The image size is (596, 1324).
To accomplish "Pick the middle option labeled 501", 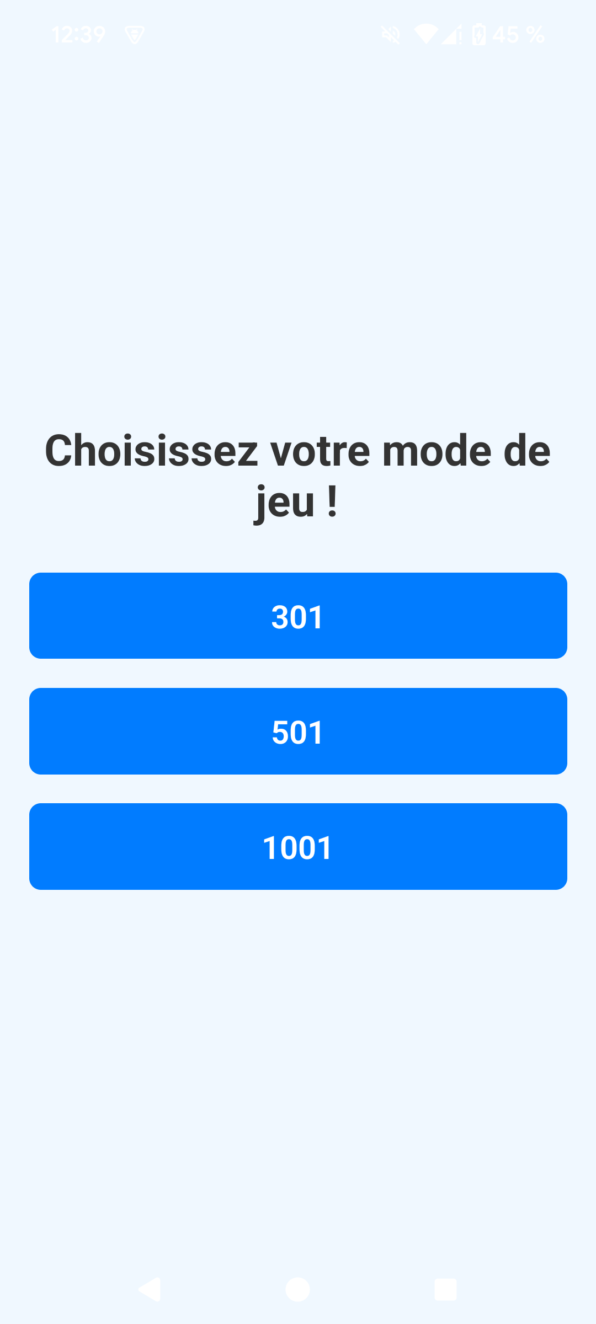I will pos(298,731).
